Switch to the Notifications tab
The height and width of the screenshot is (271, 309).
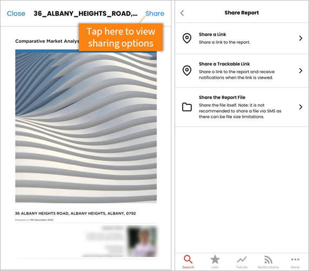[x=268, y=262]
